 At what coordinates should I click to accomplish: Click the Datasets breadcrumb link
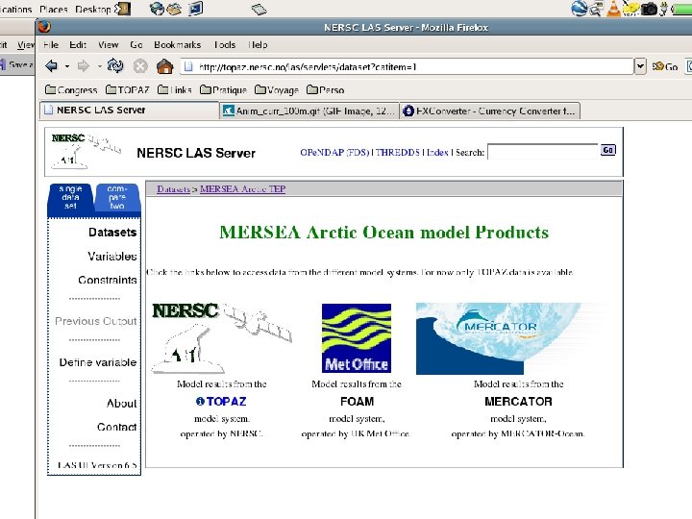pyautogui.click(x=173, y=189)
